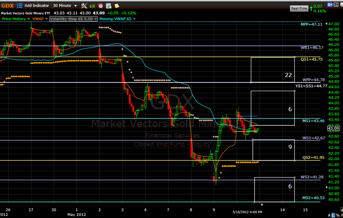This screenshot has height=218, width=343.
Task: Click the boxed 43.09 current price tag
Action: point(333,128)
